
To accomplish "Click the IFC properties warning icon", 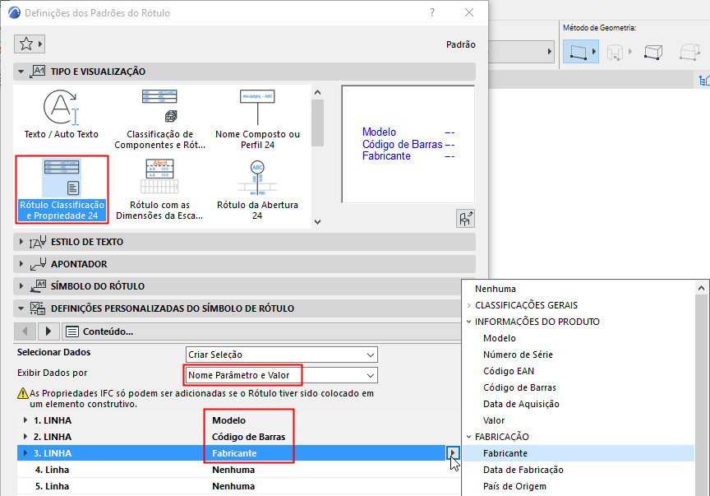I will 23,393.
